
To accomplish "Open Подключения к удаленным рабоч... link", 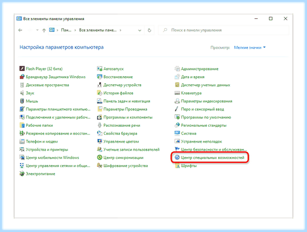I will [x=58, y=117].
